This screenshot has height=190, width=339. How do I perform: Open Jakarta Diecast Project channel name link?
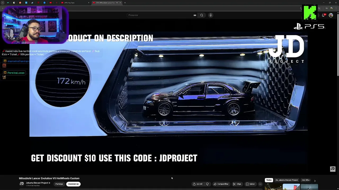[37, 183]
